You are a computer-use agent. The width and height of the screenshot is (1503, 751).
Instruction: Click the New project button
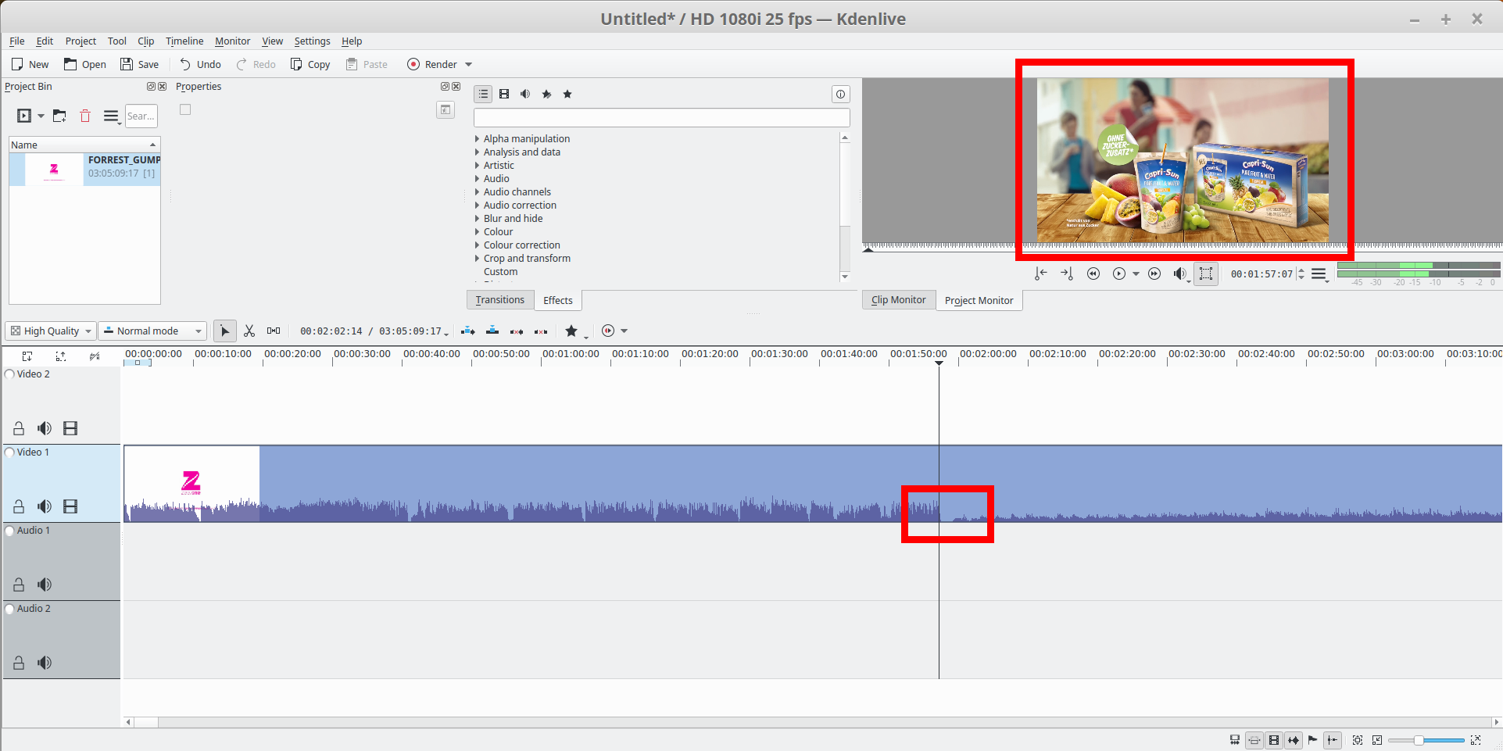click(x=30, y=65)
